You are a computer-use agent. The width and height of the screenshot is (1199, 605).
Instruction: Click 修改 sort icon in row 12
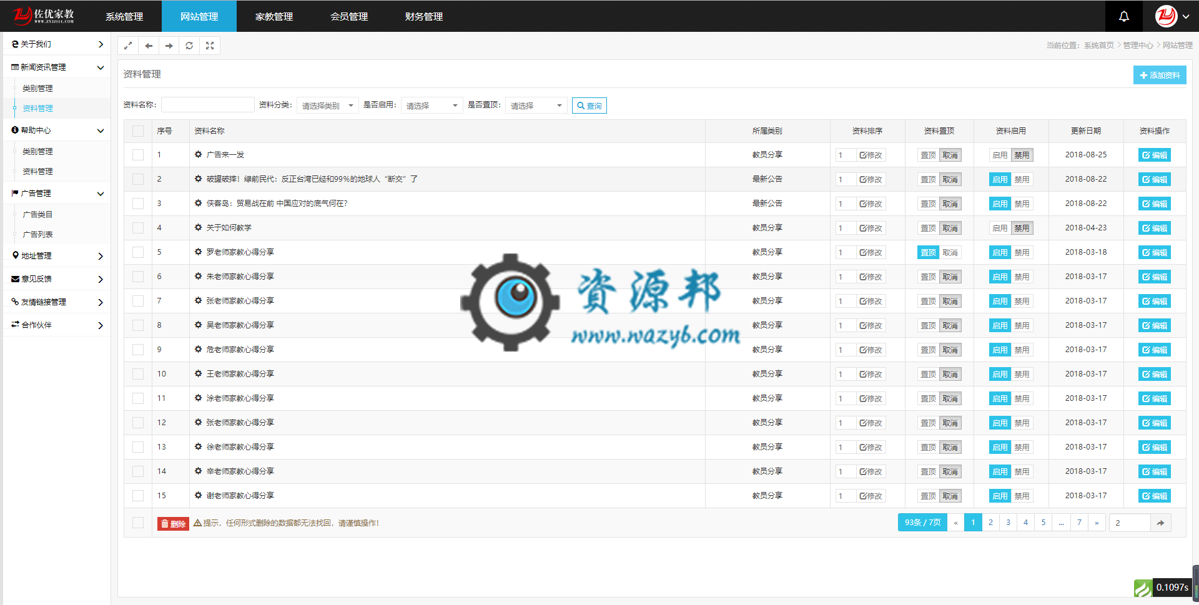(871, 423)
